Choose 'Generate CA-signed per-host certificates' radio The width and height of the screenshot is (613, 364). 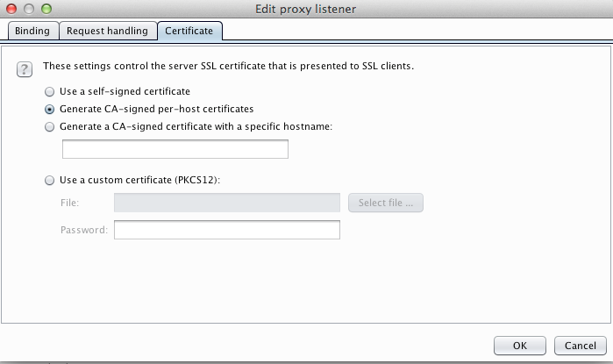(50, 110)
